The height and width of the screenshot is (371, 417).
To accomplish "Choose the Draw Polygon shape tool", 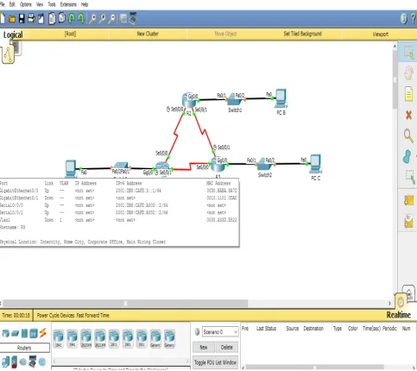I will (408, 157).
